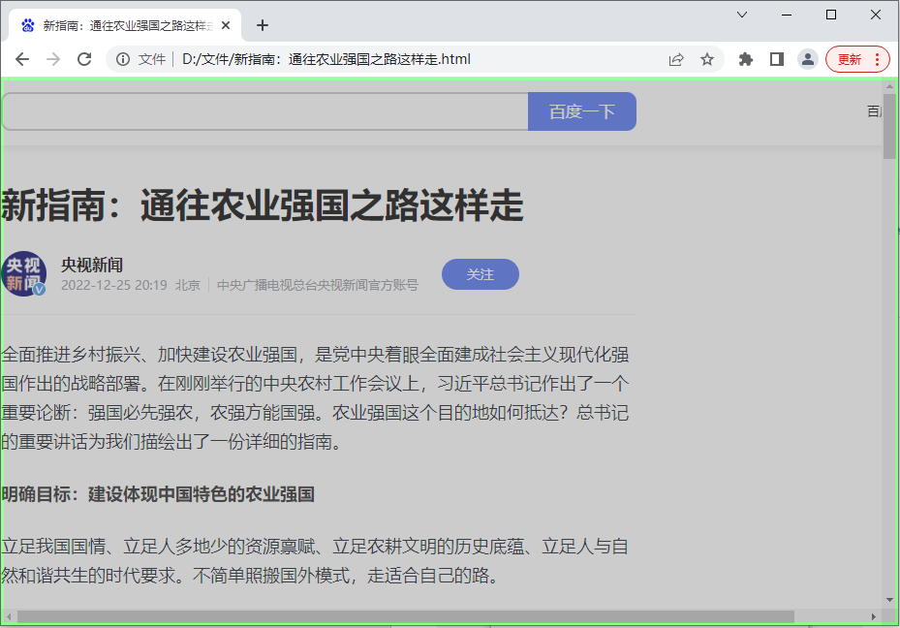Click the 央视新闻 account avatar
Image resolution: width=900 pixels, height=628 pixels.
coord(24,273)
